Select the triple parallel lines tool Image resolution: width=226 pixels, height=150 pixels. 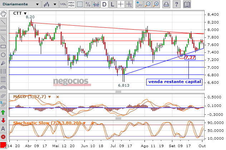click(x=3, y=96)
